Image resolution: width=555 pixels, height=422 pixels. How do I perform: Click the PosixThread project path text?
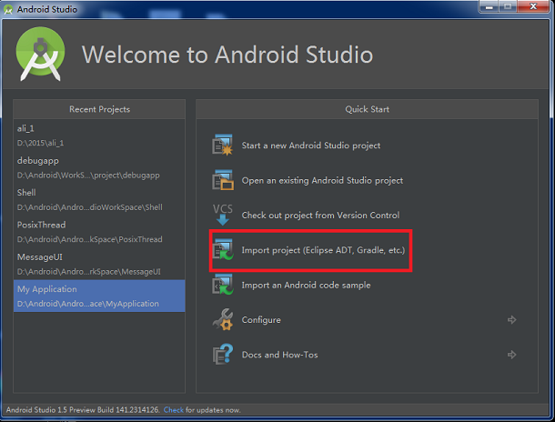(x=89, y=239)
